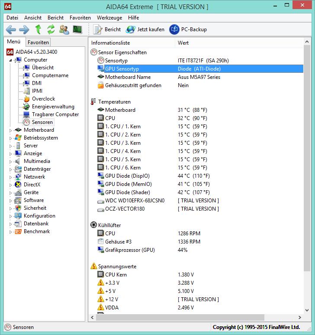Click the Geräte tree item icon
Viewport: 315px width, 335px height.
(x=18, y=192)
